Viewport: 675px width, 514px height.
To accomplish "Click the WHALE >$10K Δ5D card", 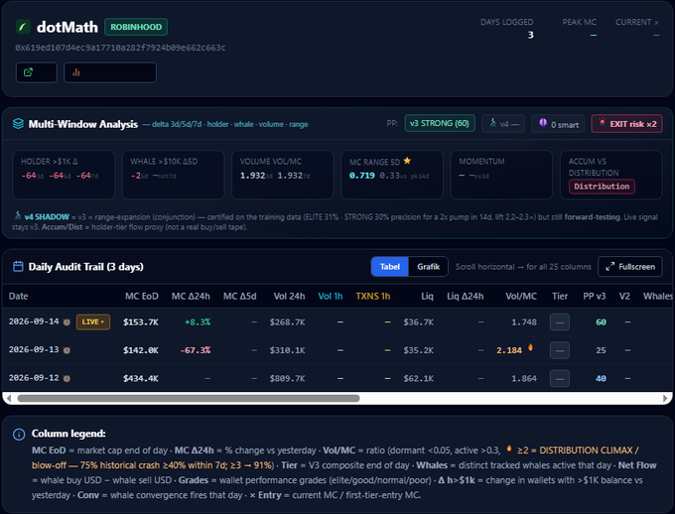I will [x=173, y=175].
